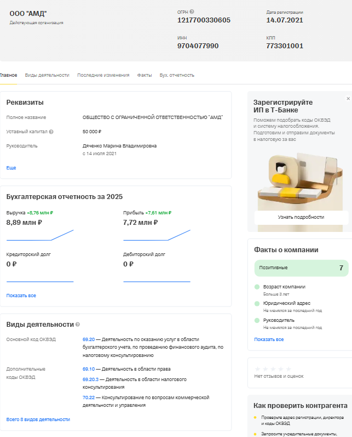The image size is (352, 437).
Task: Close the Т-Банк registration banner
Action: coord(348,99)
